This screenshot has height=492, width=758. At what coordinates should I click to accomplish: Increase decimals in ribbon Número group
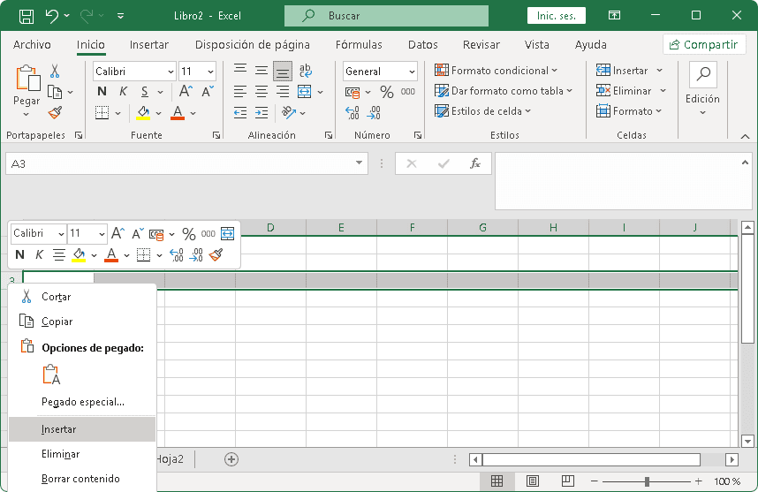(352, 112)
